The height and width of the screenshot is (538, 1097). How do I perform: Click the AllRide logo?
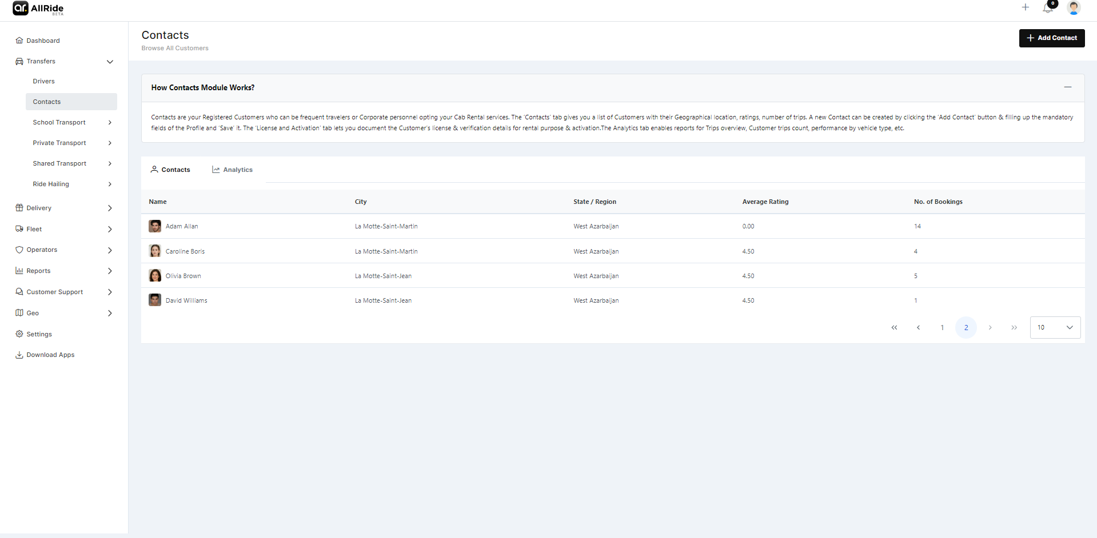[x=38, y=9]
